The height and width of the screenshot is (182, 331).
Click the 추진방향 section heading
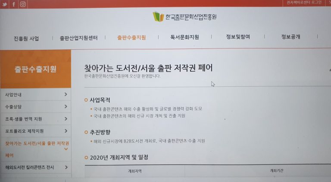click(x=100, y=132)
